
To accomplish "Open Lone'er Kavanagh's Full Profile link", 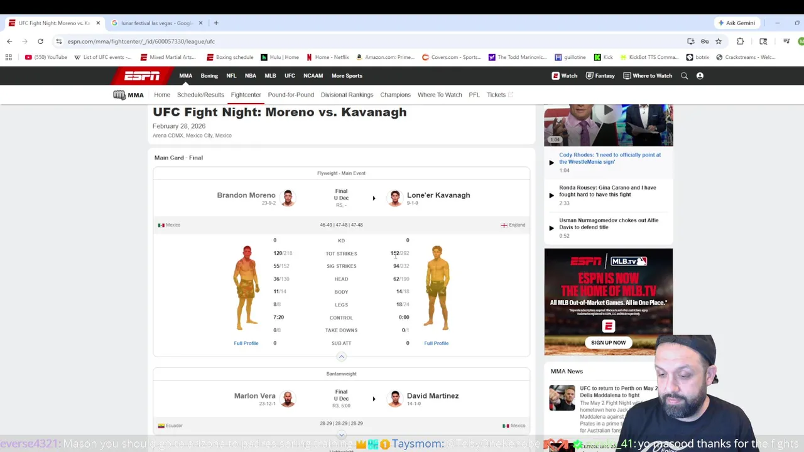I will (x=436, y=343).
